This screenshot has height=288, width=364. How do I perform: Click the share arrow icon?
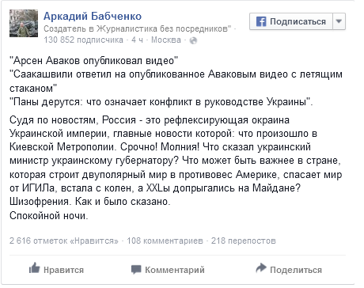[261, 268]
